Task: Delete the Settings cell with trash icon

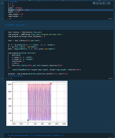Action: coord(109,3)
